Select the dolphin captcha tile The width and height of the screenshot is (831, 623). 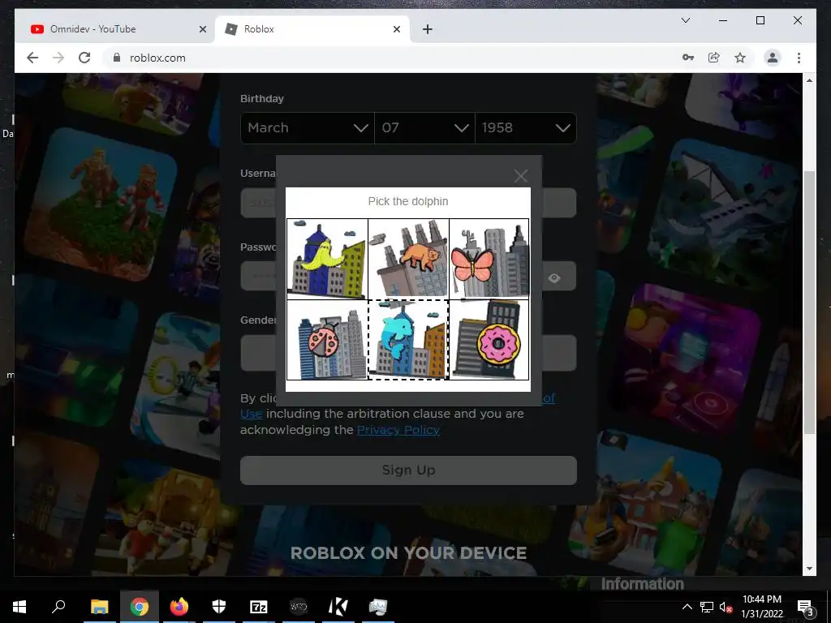pos(408,340)
